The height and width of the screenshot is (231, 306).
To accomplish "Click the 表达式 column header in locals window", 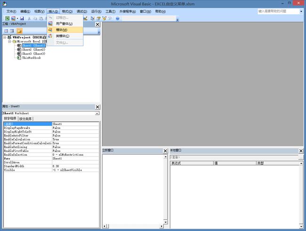I will pos(192,163).
